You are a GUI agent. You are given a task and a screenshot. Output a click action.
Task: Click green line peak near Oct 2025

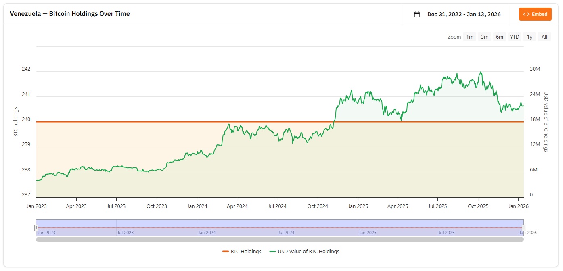pyautogui.click(x=480, y=73)
